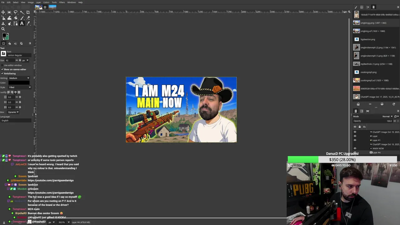
Task: Click the font preview Aa icon
Action: (x=3, y=54)
